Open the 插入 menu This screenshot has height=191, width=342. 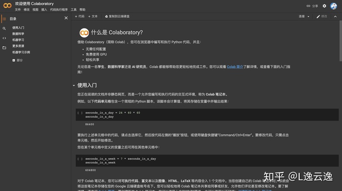(44, 9)
